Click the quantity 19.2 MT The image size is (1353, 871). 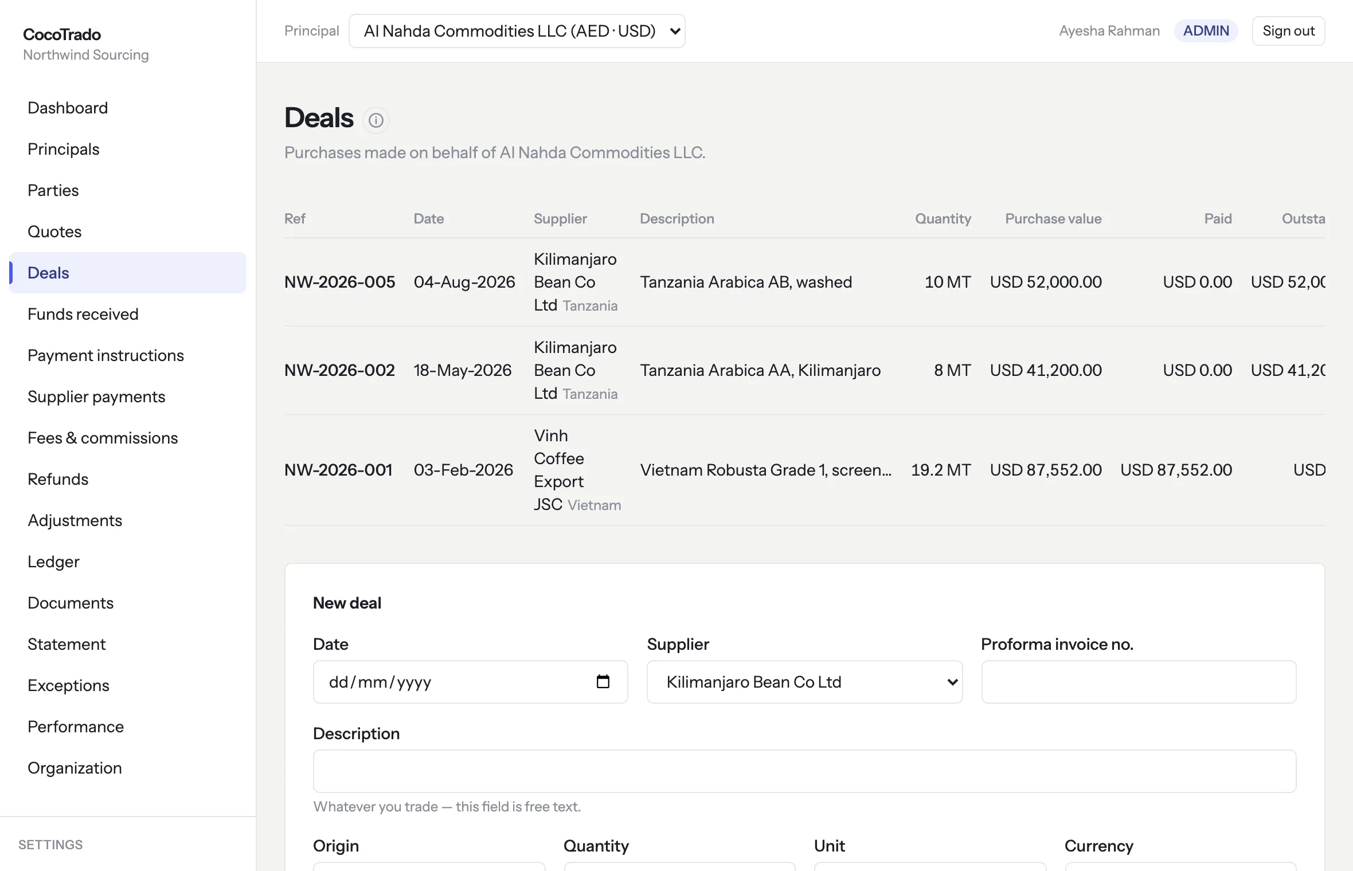(x=941, y=470)
